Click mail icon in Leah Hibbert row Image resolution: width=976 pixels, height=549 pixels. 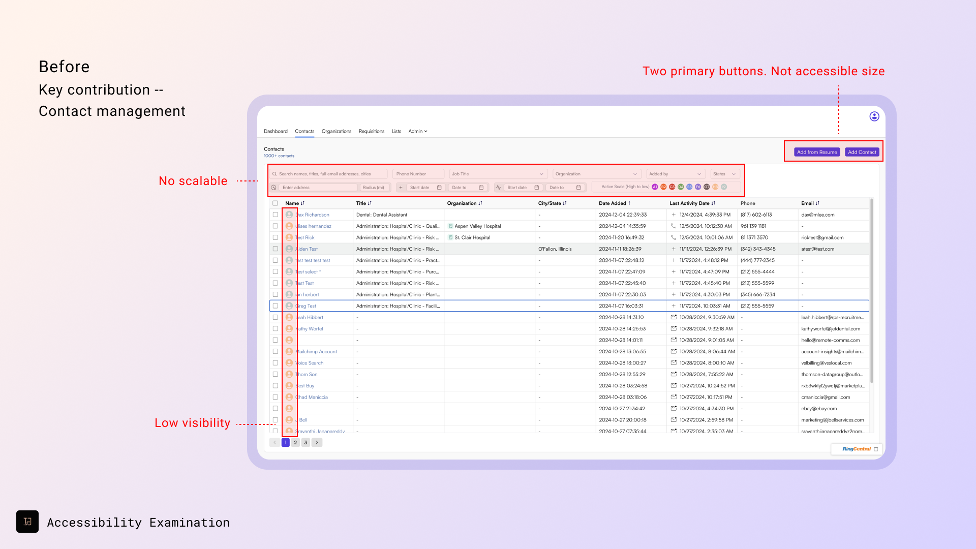coord(674,317)
